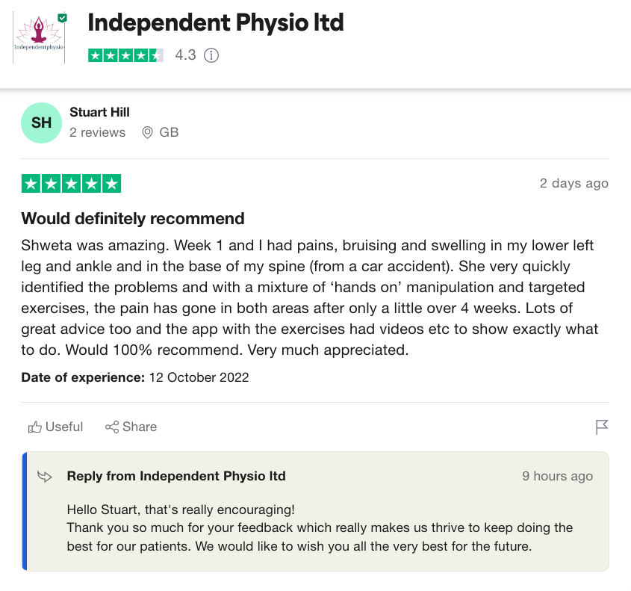Flag this review for reporting

click(x=602, y=427)
